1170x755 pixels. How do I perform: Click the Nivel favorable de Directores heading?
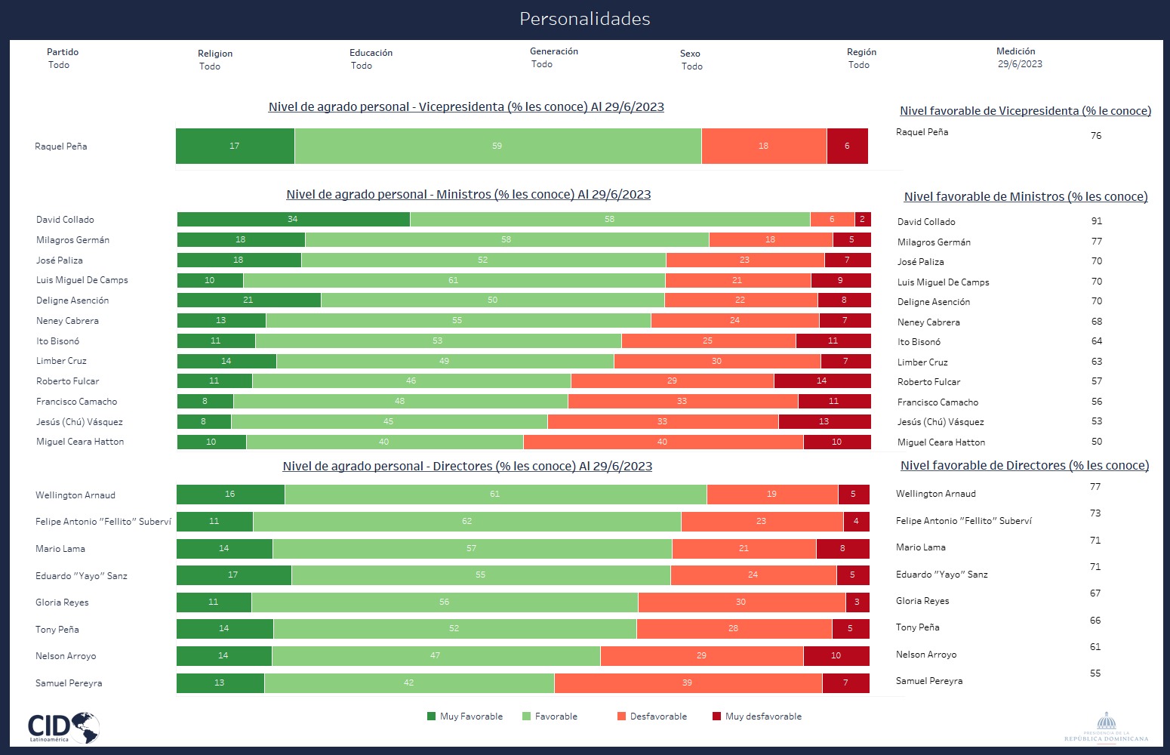point(1024,466)
